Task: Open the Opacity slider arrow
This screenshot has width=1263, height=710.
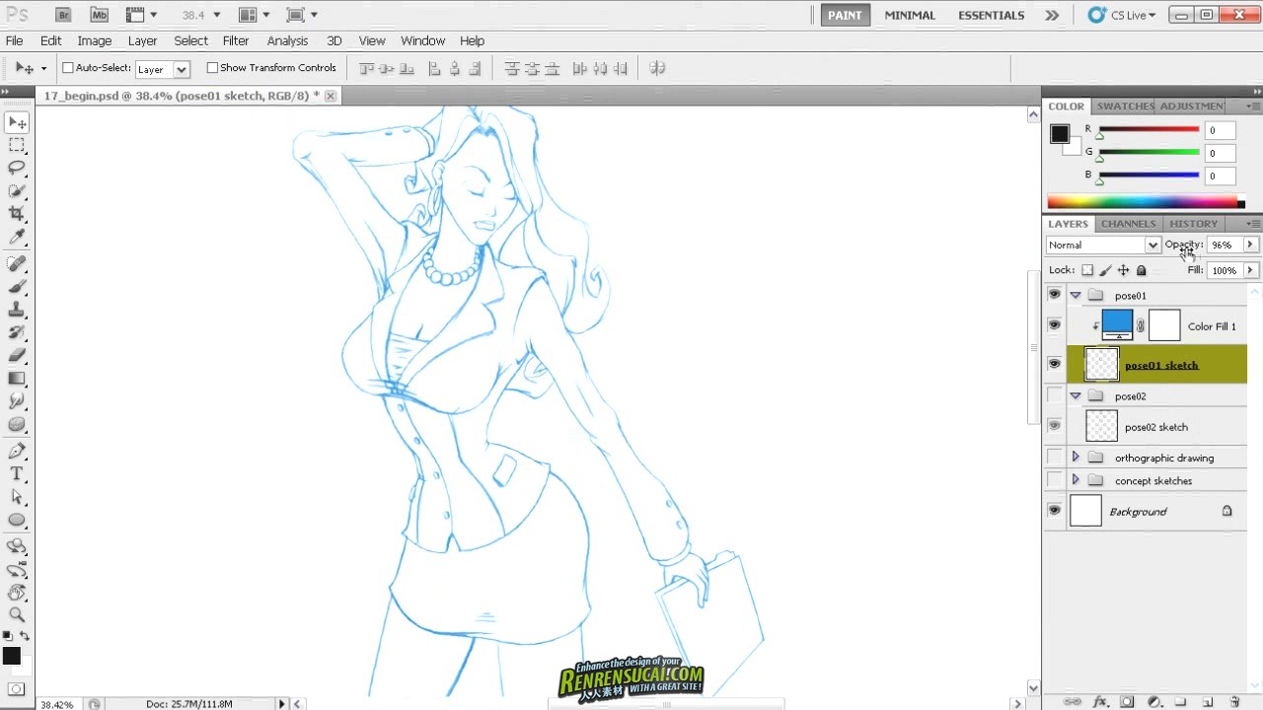Action: point(1250,245)
